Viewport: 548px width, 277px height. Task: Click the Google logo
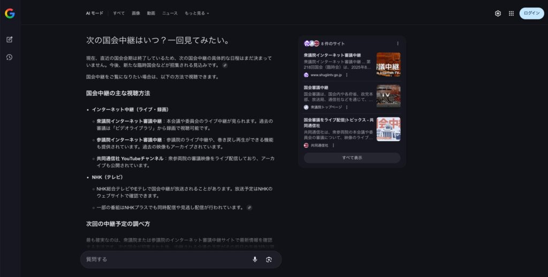point(10,13)
